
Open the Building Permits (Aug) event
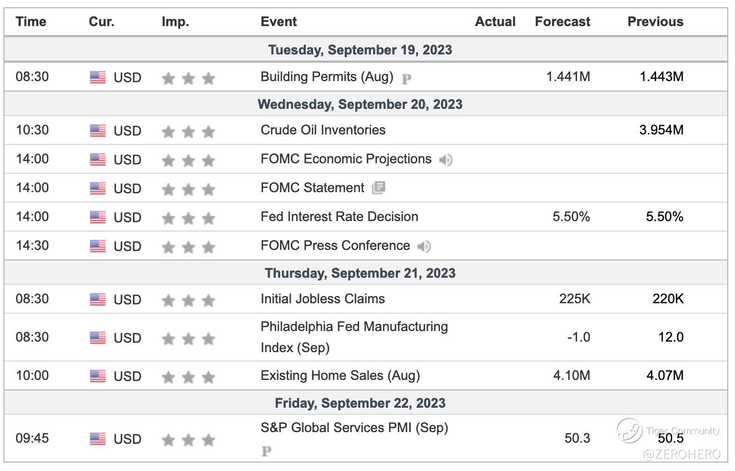click(326, 77)
